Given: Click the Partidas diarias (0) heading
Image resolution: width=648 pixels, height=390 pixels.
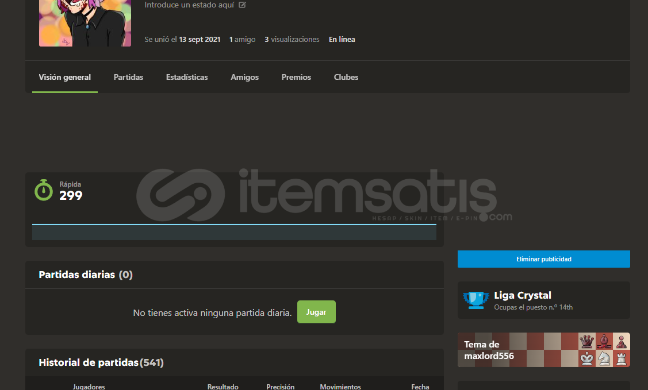Looking at the screenshot, I should 86,275.
